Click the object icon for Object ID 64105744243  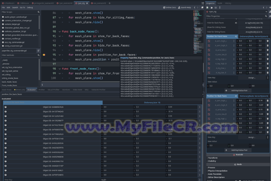[6, 112]
